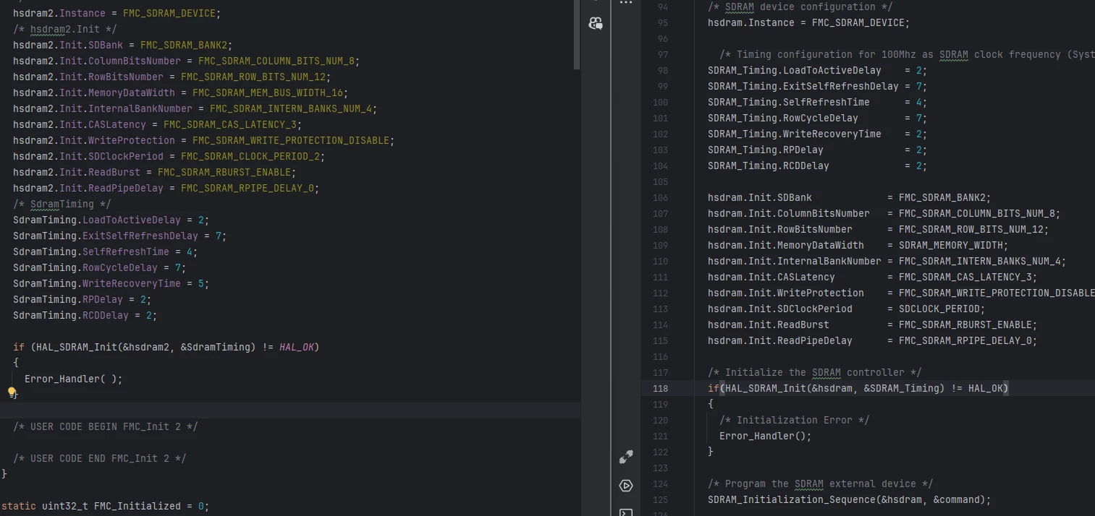Click FMC_SDRAM_CLOCK_PERIOD_2 in left editor
The height and width of the screenshot is (516, 1095).
[x=250, y=156]
